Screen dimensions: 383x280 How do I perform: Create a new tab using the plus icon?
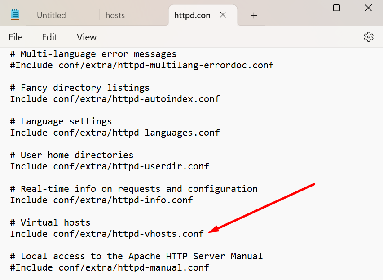pyautogui.click(x=254, y=15)
